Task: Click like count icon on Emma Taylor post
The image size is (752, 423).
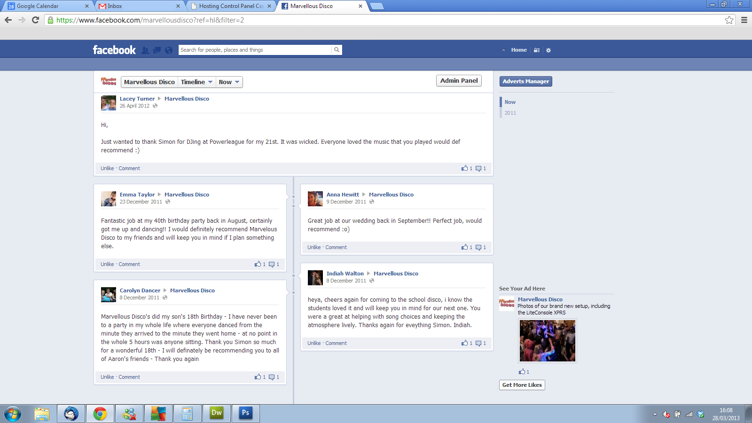Action: pyautogui.click(x=258, y=264)
